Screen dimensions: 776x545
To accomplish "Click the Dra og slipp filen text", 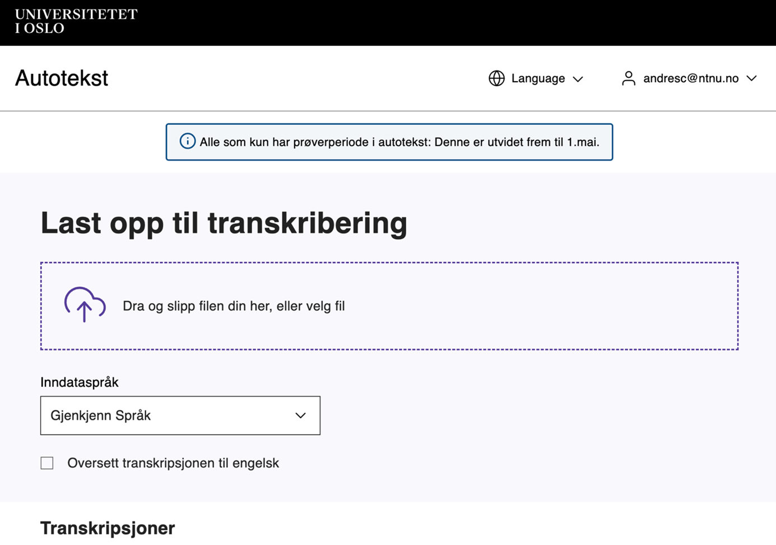I will pyautogui.click(x=234, y=306).
